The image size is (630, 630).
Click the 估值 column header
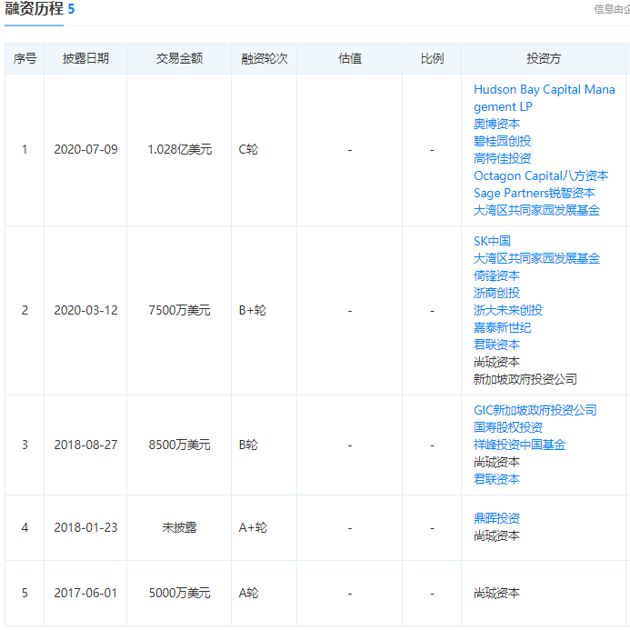pos(350,59)
